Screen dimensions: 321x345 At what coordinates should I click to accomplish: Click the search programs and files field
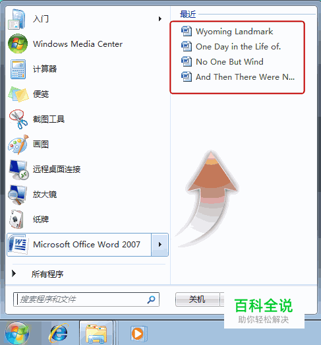pos(86,299)
